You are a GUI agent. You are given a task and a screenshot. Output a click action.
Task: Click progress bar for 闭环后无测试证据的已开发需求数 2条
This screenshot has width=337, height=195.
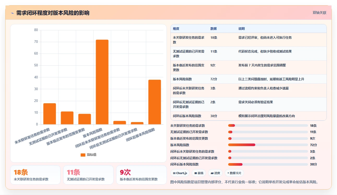(268, 158)
